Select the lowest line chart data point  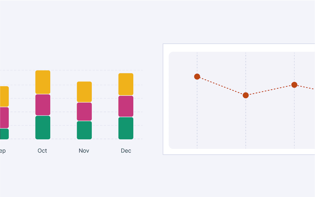click(x=246, y=95)
